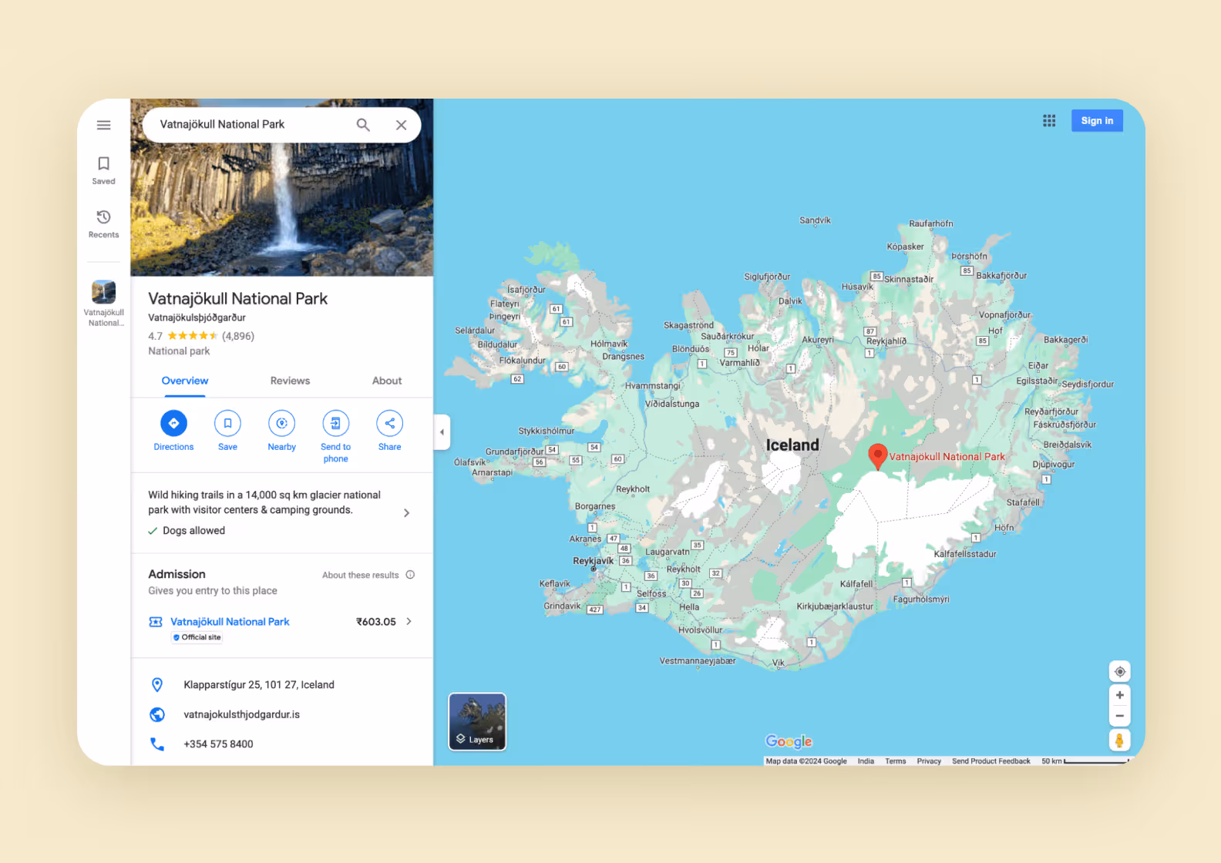Collapse the side panel arrow
The width and height of the screenshot is (1221, 863).
pyautogui.click(x=442, y=432)
